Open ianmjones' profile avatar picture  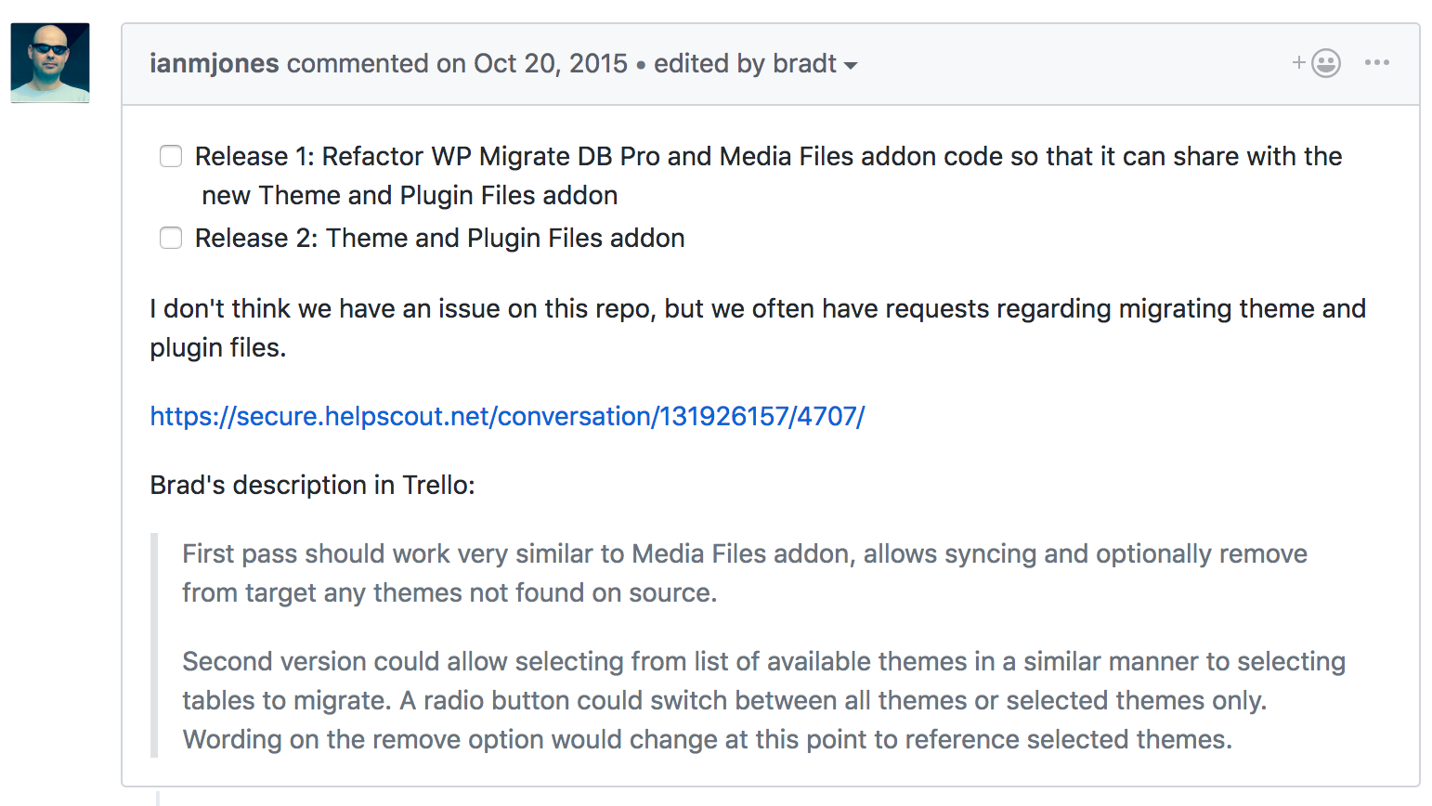50,63
